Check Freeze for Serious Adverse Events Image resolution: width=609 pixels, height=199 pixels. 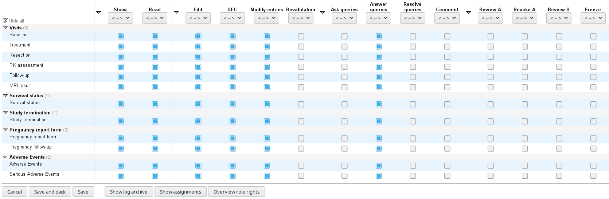(593, 176)
